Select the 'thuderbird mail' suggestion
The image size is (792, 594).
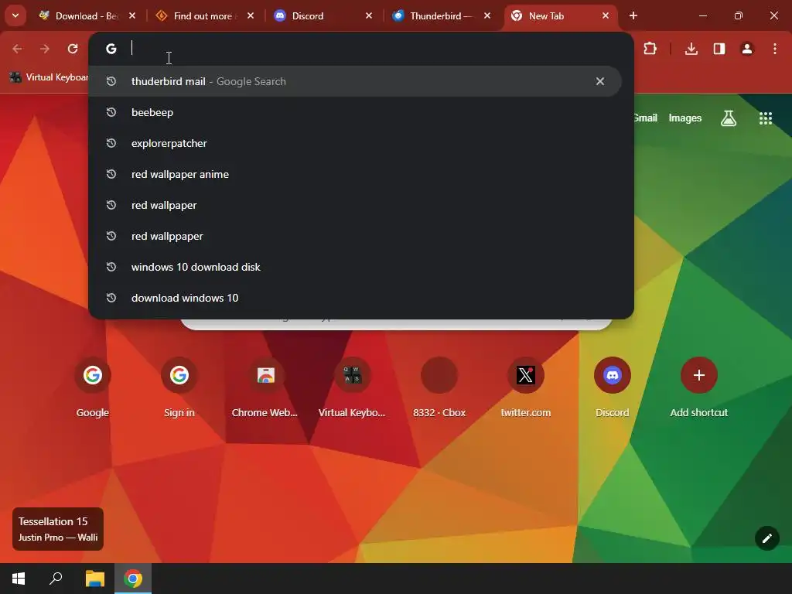click(x=354, y=81)
